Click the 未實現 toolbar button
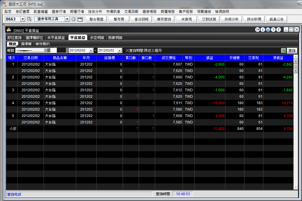 (186, 19)
